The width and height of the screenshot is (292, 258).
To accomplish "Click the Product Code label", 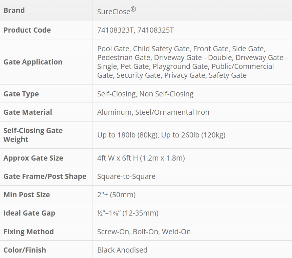I will [27, 30].
